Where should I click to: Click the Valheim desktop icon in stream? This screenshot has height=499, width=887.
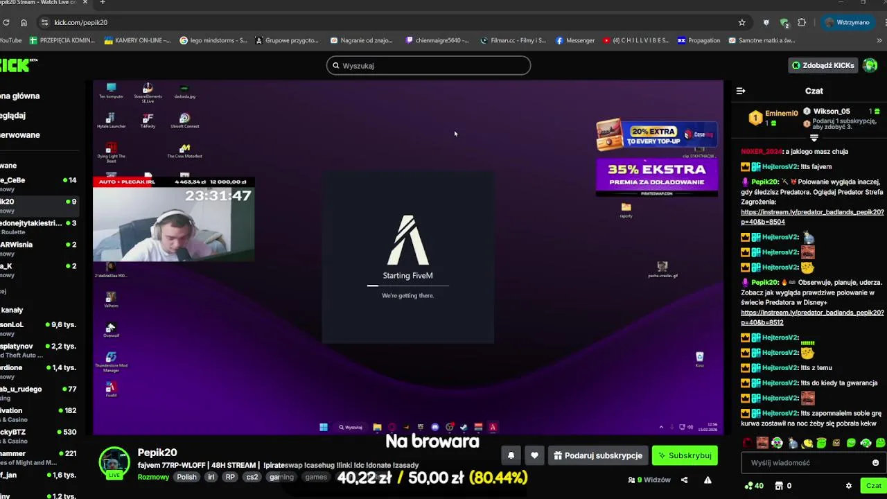[111, 299]
